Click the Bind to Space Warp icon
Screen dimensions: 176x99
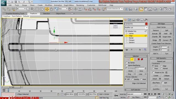click(x=13, y=9)
